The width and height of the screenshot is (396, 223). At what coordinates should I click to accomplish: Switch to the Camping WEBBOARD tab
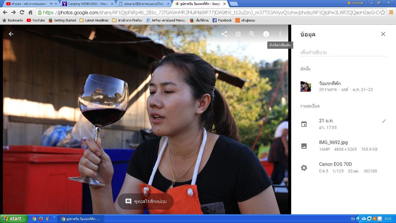tap(87, 4)
